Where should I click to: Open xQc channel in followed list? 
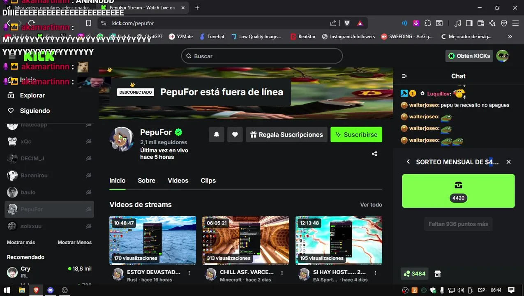49,141
